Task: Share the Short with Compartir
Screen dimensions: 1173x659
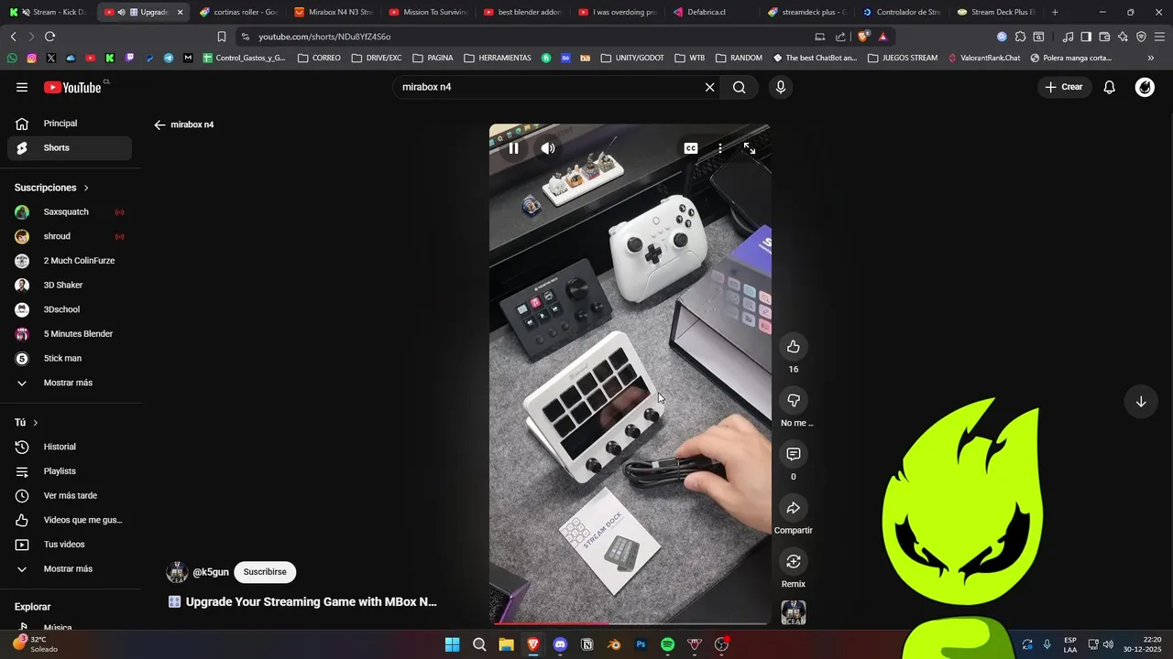Action: (x=794, y=508)
